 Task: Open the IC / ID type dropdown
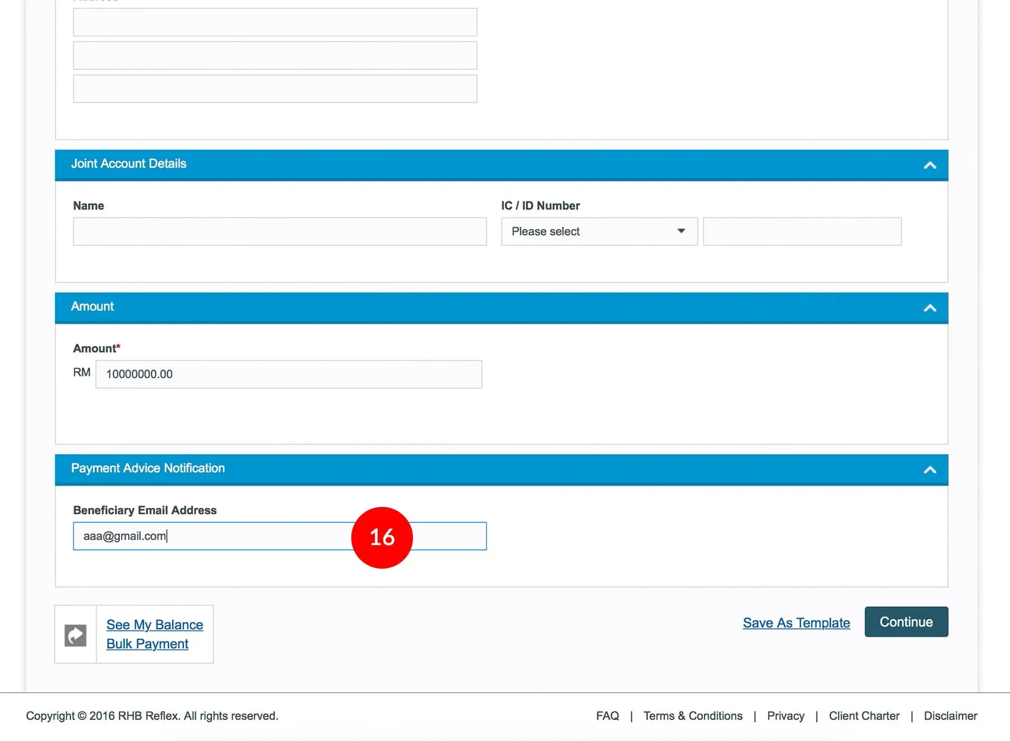(x=599, y=231)
